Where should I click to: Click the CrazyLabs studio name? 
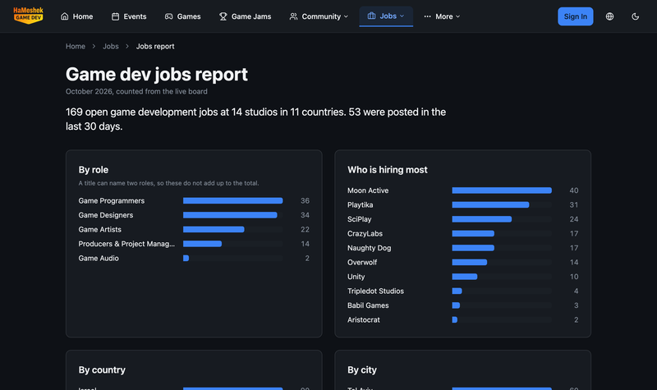tap(365, 233)
